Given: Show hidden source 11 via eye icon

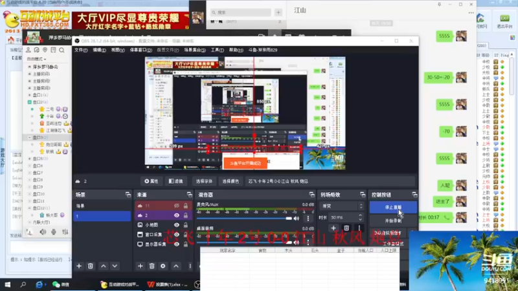Looking at the screenshot, I should click(177, 206).
